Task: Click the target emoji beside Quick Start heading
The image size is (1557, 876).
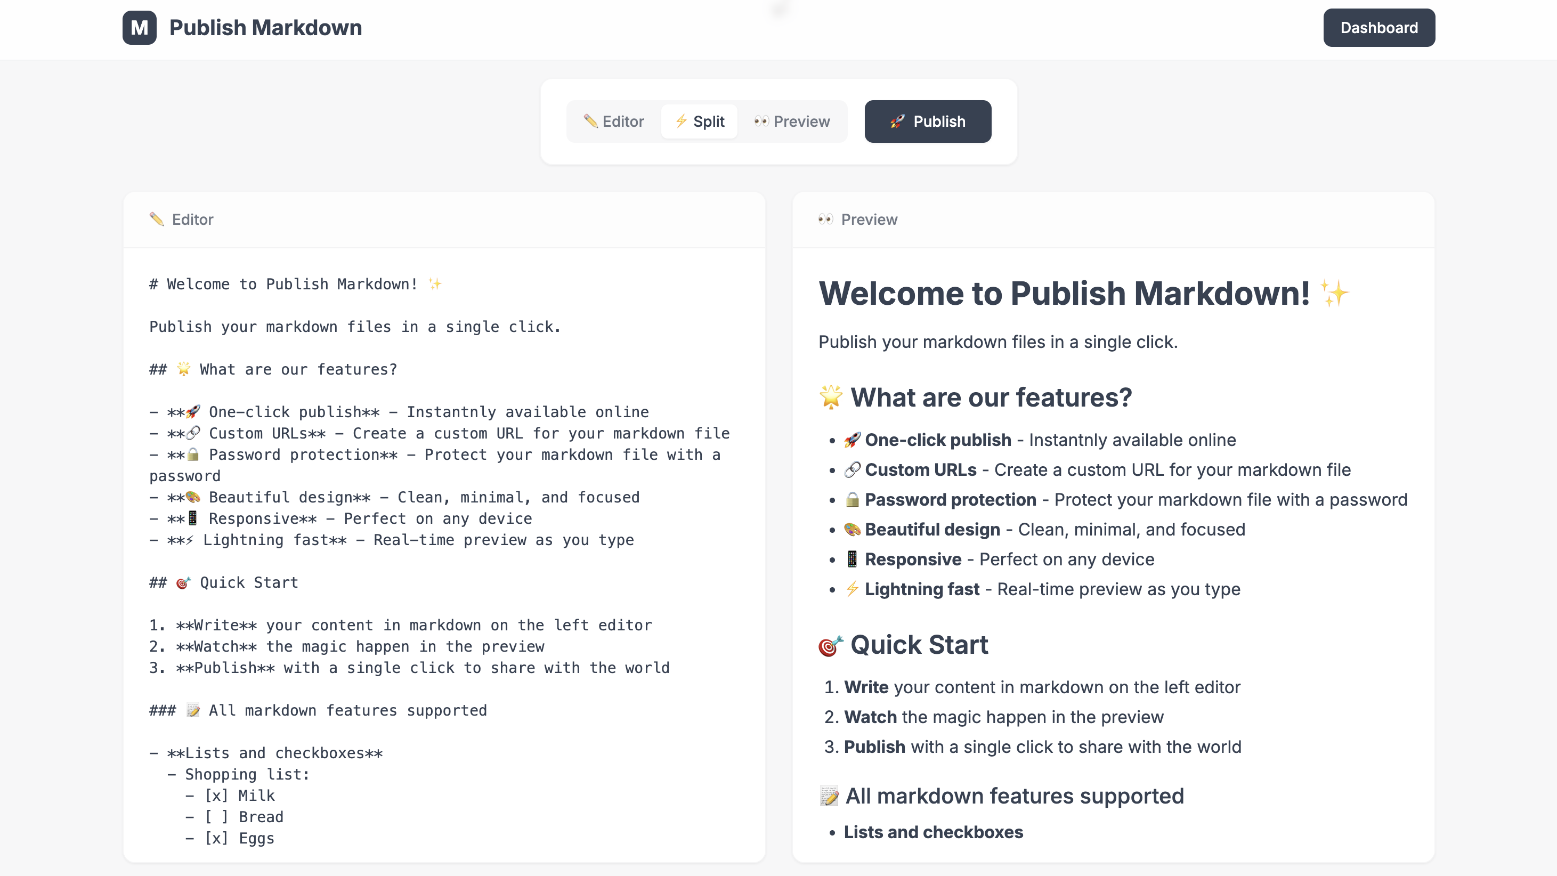Action: [x=831, y=646]
